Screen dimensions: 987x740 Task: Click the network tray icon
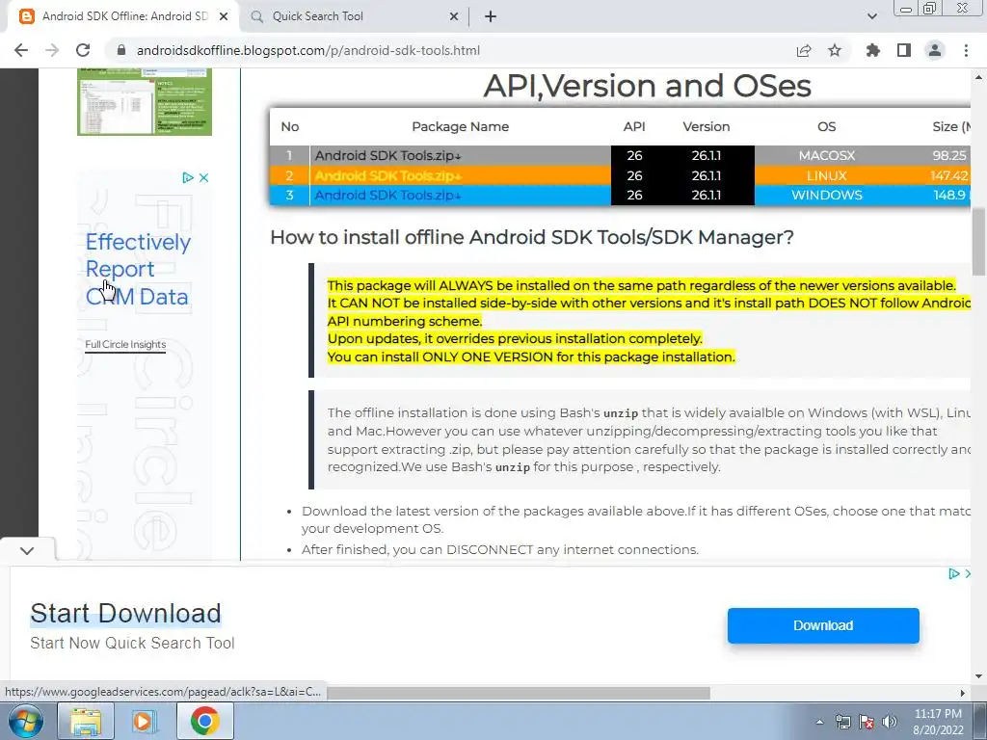tap(842, 722)
